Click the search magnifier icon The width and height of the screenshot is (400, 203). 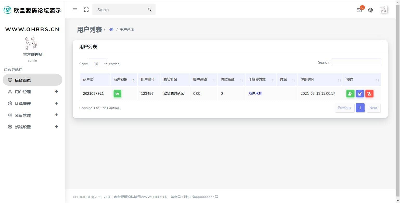(149, 10)
